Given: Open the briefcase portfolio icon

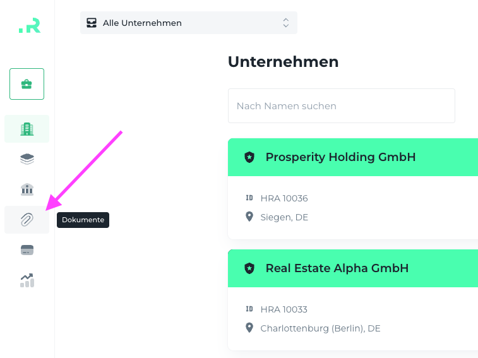Looking at the screenshot, I should [27, 84].
